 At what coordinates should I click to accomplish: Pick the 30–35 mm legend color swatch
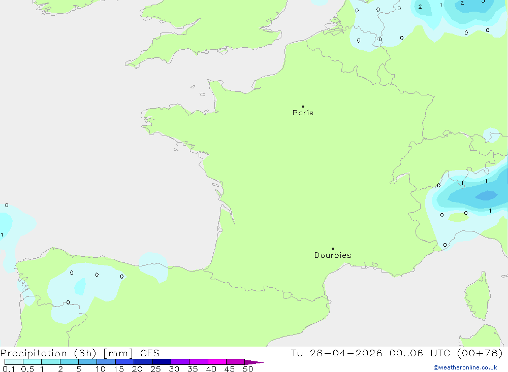(x=180, y=362)
